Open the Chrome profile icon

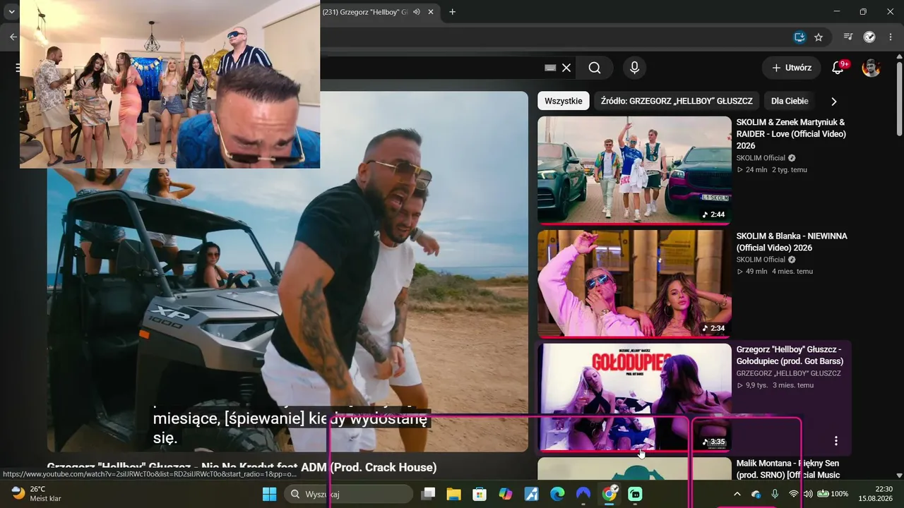[869, 37]
